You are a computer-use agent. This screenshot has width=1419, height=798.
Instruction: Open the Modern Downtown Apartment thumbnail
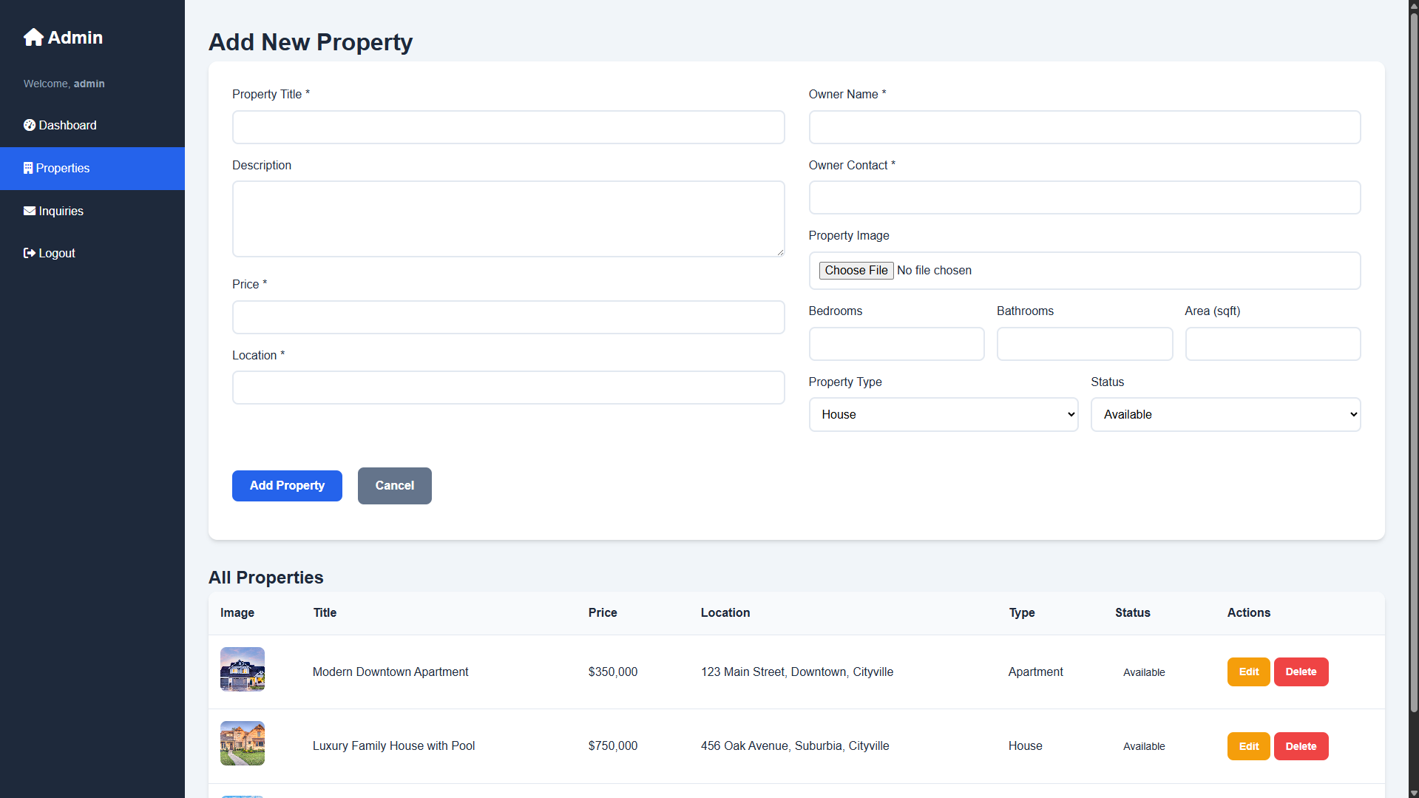pos(243,669)
